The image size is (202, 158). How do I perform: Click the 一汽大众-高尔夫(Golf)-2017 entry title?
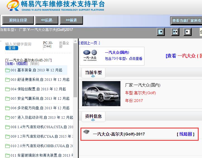pos(119,134)
